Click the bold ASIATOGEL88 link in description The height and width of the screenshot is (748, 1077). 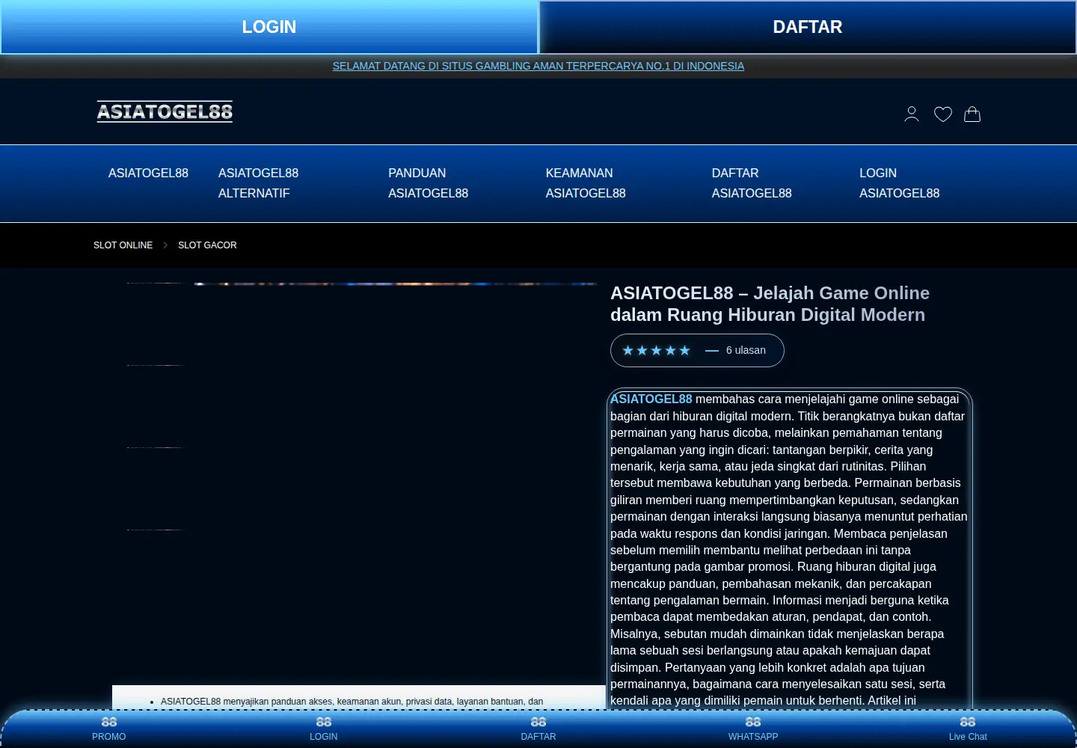[x=651, y=399]
